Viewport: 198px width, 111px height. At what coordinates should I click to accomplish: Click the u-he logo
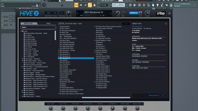(161, 13)
